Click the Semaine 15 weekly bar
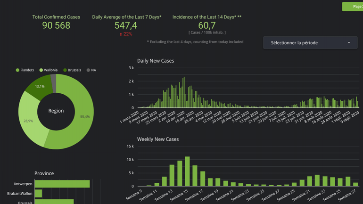The width and height of the screenshot is (363, 204). (x=187, y=171)
